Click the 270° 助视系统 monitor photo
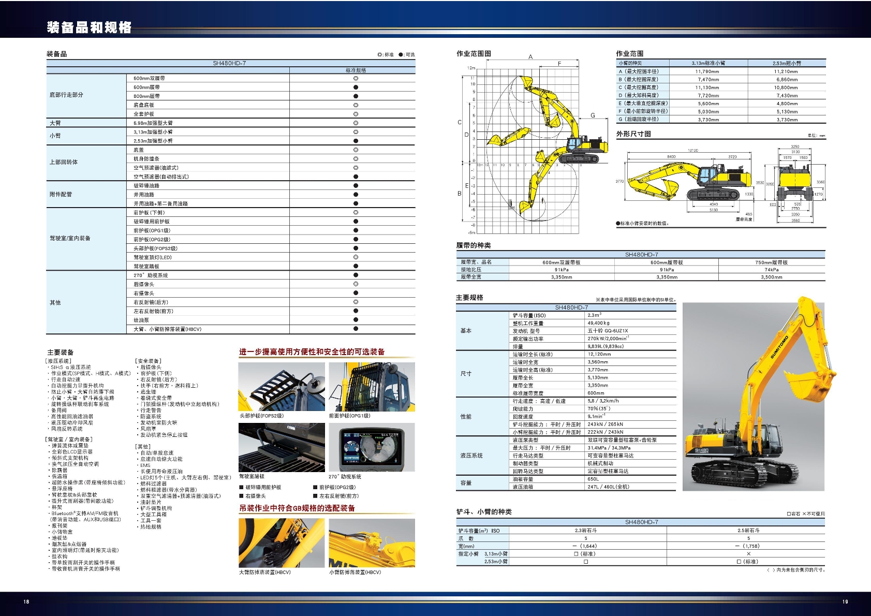The width and height of the screenshot is (871, 616). (372, 447)
